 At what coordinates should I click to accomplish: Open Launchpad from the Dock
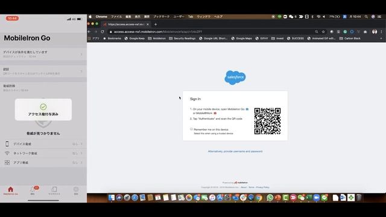coord(127,198)
